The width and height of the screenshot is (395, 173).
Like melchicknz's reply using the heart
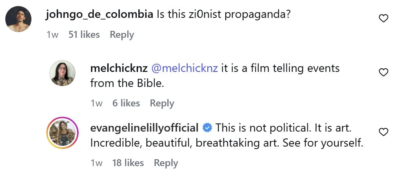pyautogui.click(x=384, y=72)
